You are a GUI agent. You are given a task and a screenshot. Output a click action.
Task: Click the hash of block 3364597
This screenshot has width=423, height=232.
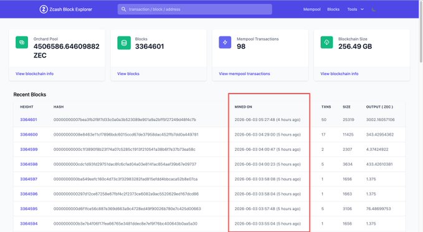point(125,179)
